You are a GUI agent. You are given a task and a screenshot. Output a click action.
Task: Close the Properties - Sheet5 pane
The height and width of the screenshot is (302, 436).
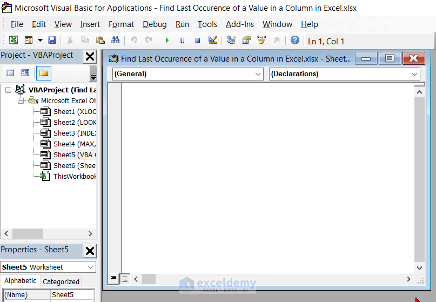tap(90, 251)
